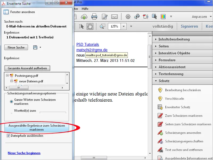Select the Hand tool
This screenshot has width=213, height=160.
tap(90, 26)
